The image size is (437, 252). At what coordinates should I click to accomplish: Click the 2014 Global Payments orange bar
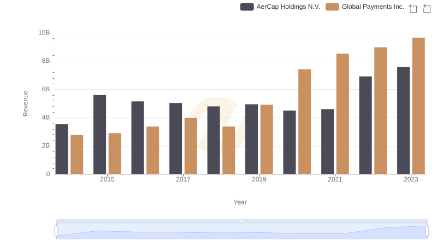(x=77, y=155)
